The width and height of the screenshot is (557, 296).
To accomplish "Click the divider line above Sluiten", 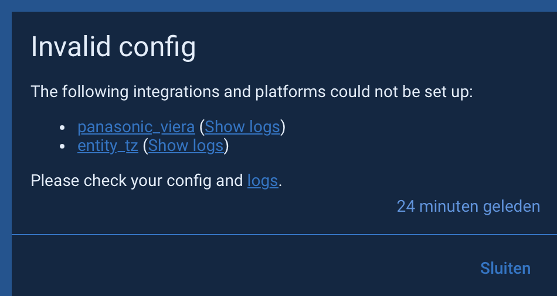I will [281, 235].
